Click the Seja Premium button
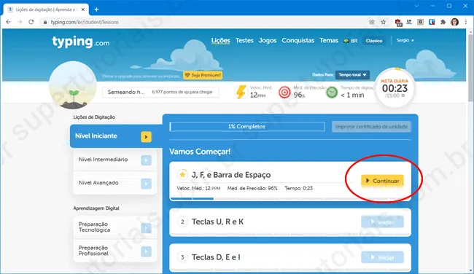The image size is (474, 274). (203, 75)
